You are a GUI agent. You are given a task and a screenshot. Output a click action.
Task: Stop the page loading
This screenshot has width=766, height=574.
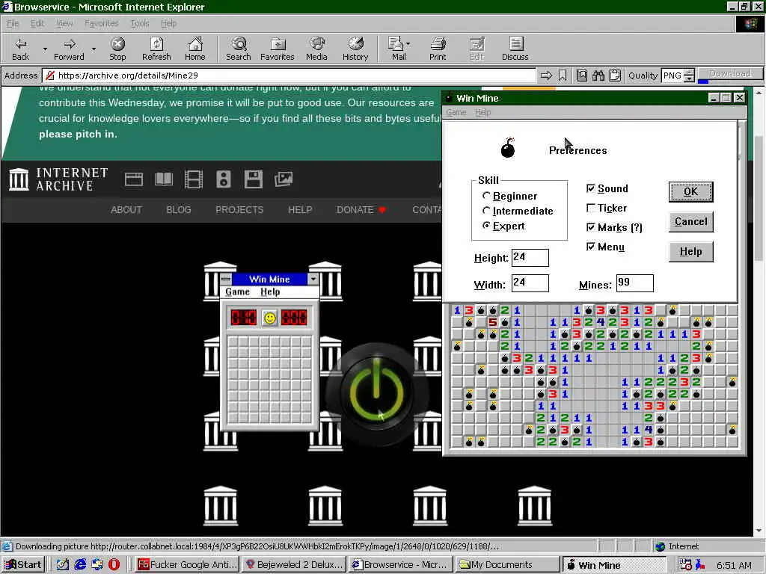point(117,49)
